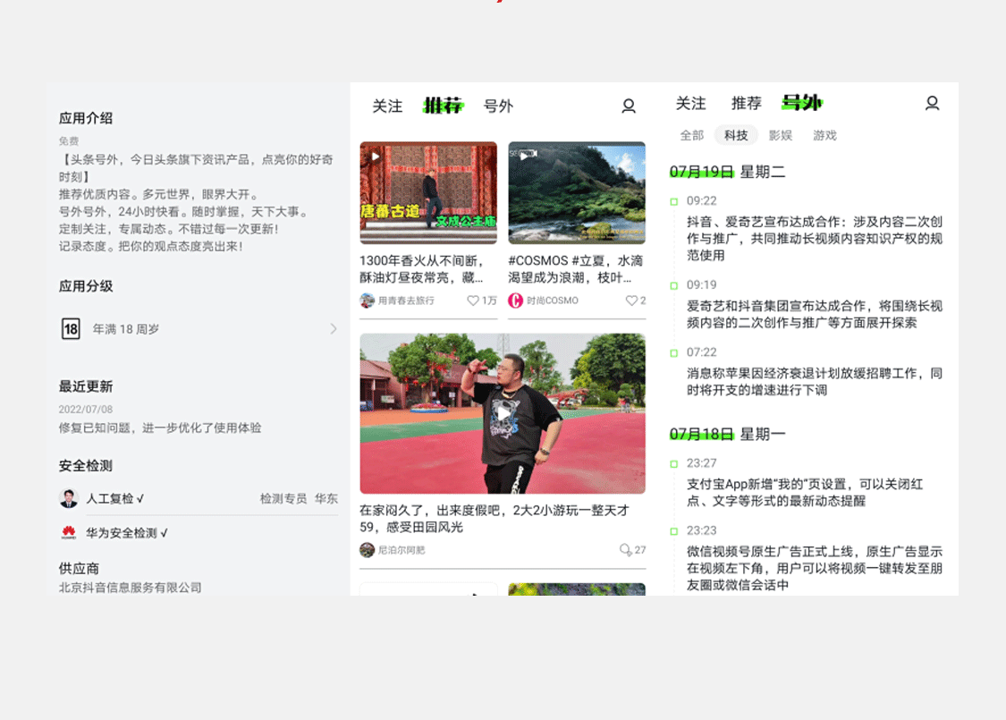Select the 免费 price label
This screenshot has height=720, width=1006.
(69, 141)
